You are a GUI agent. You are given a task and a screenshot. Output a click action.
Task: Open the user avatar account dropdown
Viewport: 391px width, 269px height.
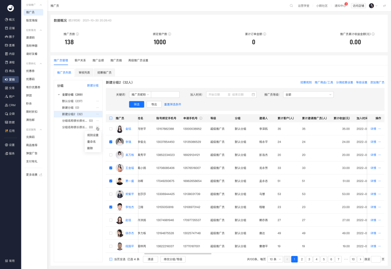coord(373,6)
